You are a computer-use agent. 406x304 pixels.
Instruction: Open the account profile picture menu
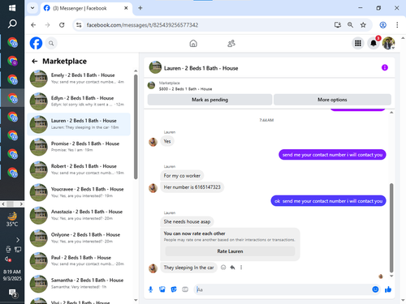tap(388, 43)
